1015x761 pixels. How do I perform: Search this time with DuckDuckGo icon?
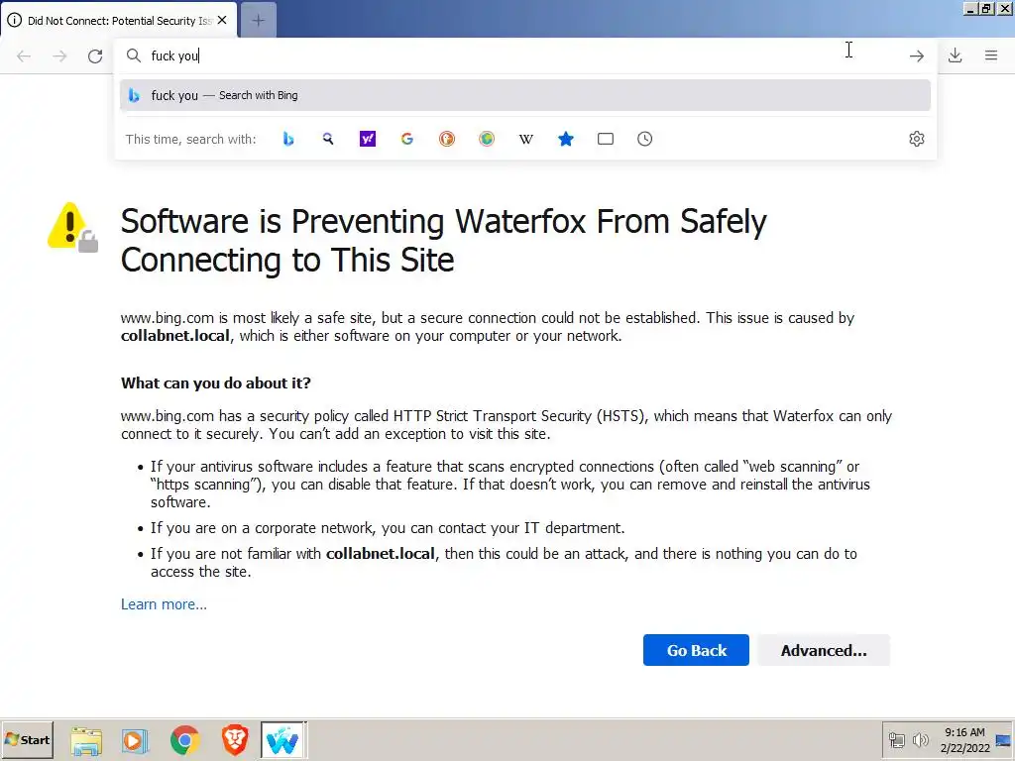(x=447, y=139)
